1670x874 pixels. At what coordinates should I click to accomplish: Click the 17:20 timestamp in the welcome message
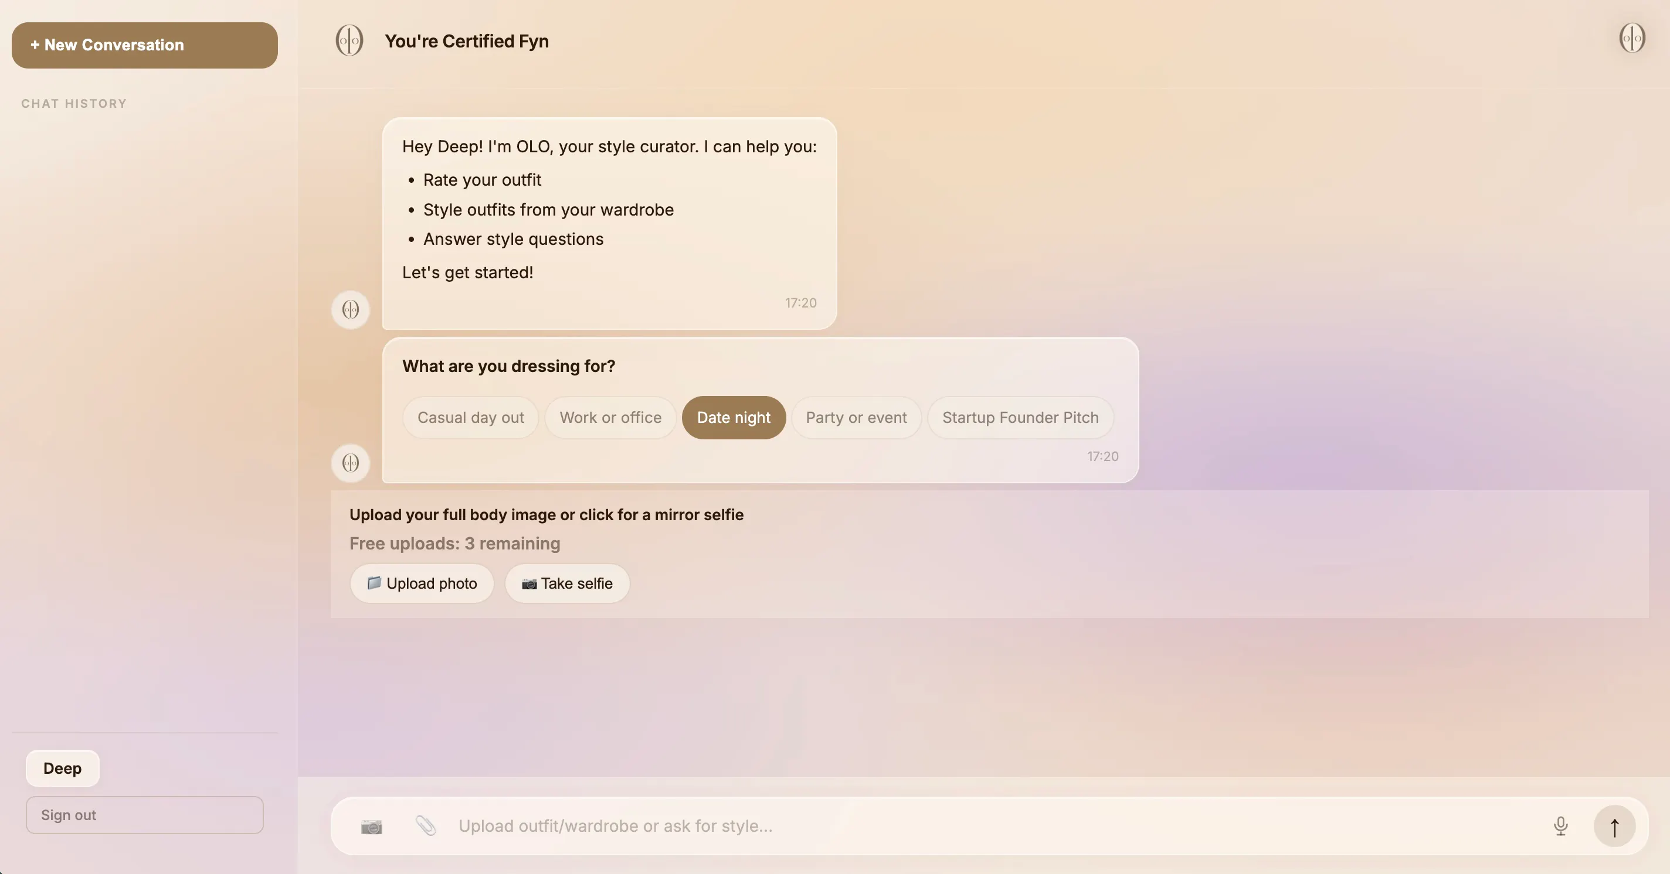point(800,303)
